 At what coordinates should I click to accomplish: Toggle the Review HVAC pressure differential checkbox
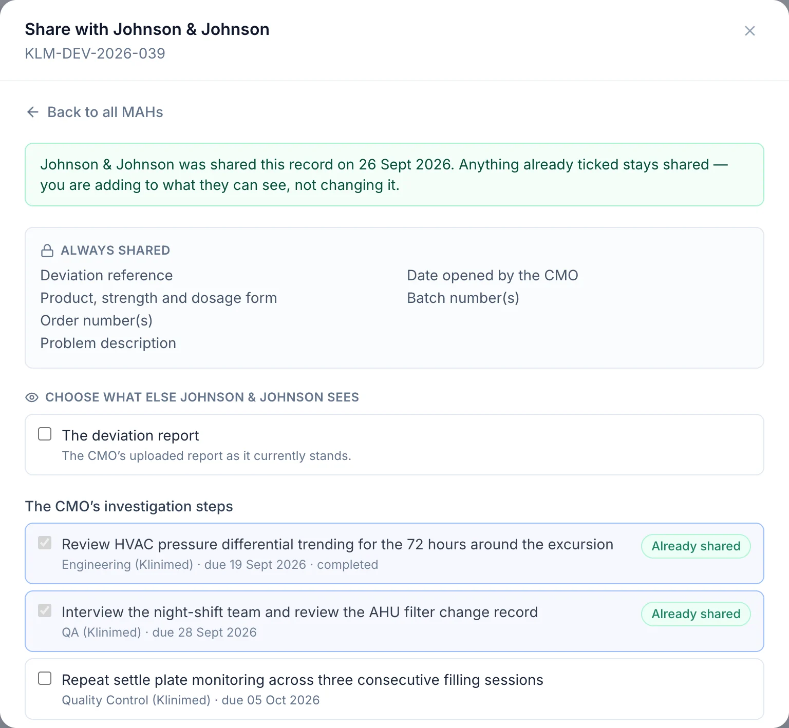click(x=45, y=543)
